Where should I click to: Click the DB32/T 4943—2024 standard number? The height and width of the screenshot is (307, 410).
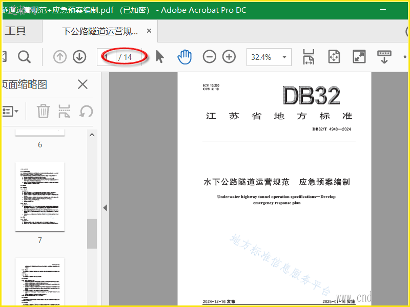pyautogui.click(x=332, y=129)
